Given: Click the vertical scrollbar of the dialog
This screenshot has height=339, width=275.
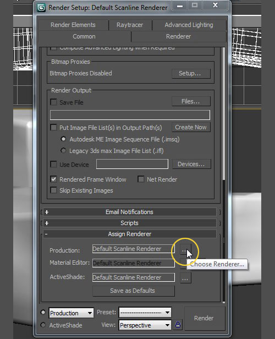Looking at the screenshot, I should [224, 114].
